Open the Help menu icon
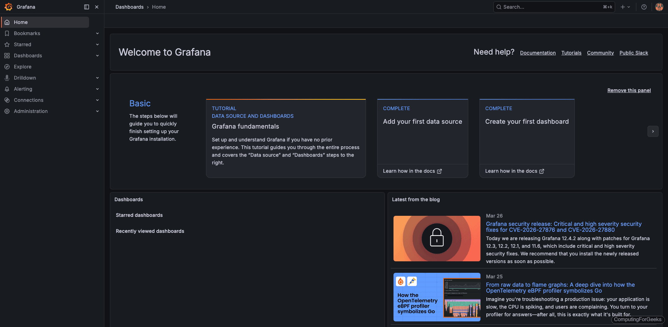The width and height of the screenshot is (668, 327). [x=644, y=7]
